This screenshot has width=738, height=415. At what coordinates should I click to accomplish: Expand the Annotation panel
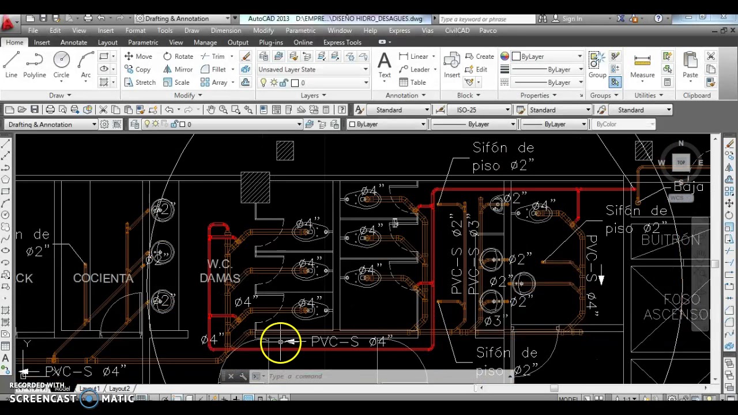(x=405, y=95)
